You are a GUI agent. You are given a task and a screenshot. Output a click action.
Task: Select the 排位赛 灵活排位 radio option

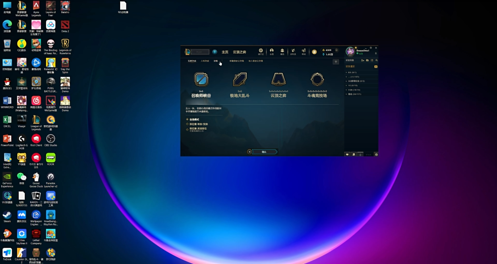pyautogui.click(x=196, y=129)
